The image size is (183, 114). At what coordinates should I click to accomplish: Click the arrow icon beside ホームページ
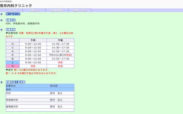click(x=1, y=14)
